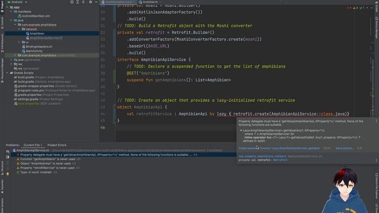Click the com.example.amphibians.network link in popup

(x=262, y=156)
